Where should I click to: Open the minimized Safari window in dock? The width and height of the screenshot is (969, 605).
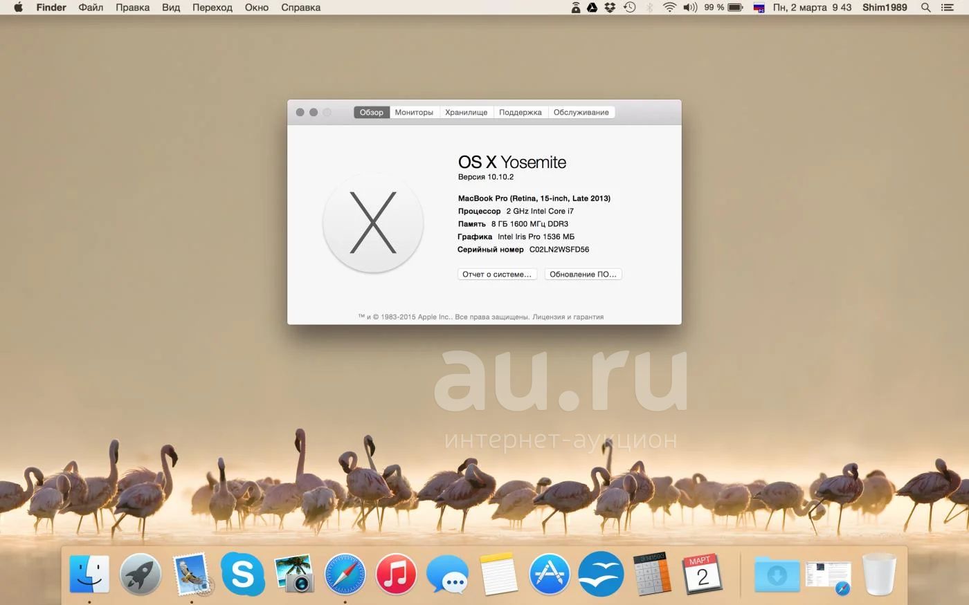[x=828, y=578]
